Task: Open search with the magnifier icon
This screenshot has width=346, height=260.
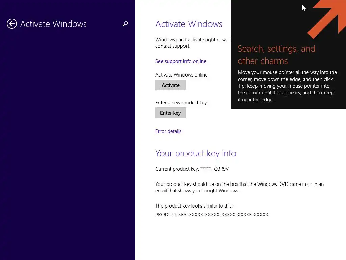Action: pyautogui.click(x=125, y=24)
